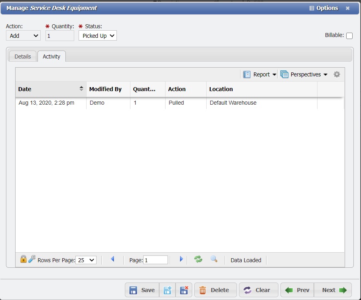Click into the Quantity input field
The image size is (361, 300).
coord(60,36)
